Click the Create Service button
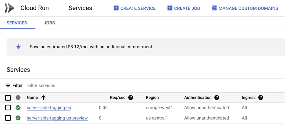The height and width of the screenshot is (129, 285). 135,8
